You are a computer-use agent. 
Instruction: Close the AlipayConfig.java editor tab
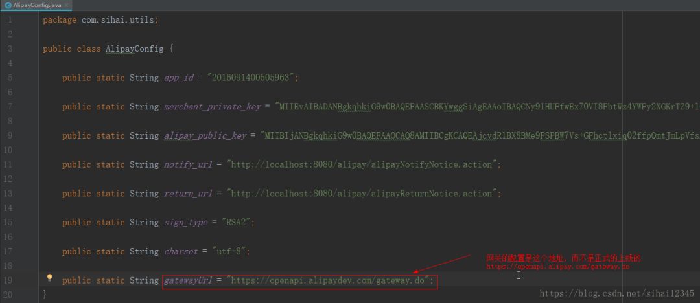point(67,5)
